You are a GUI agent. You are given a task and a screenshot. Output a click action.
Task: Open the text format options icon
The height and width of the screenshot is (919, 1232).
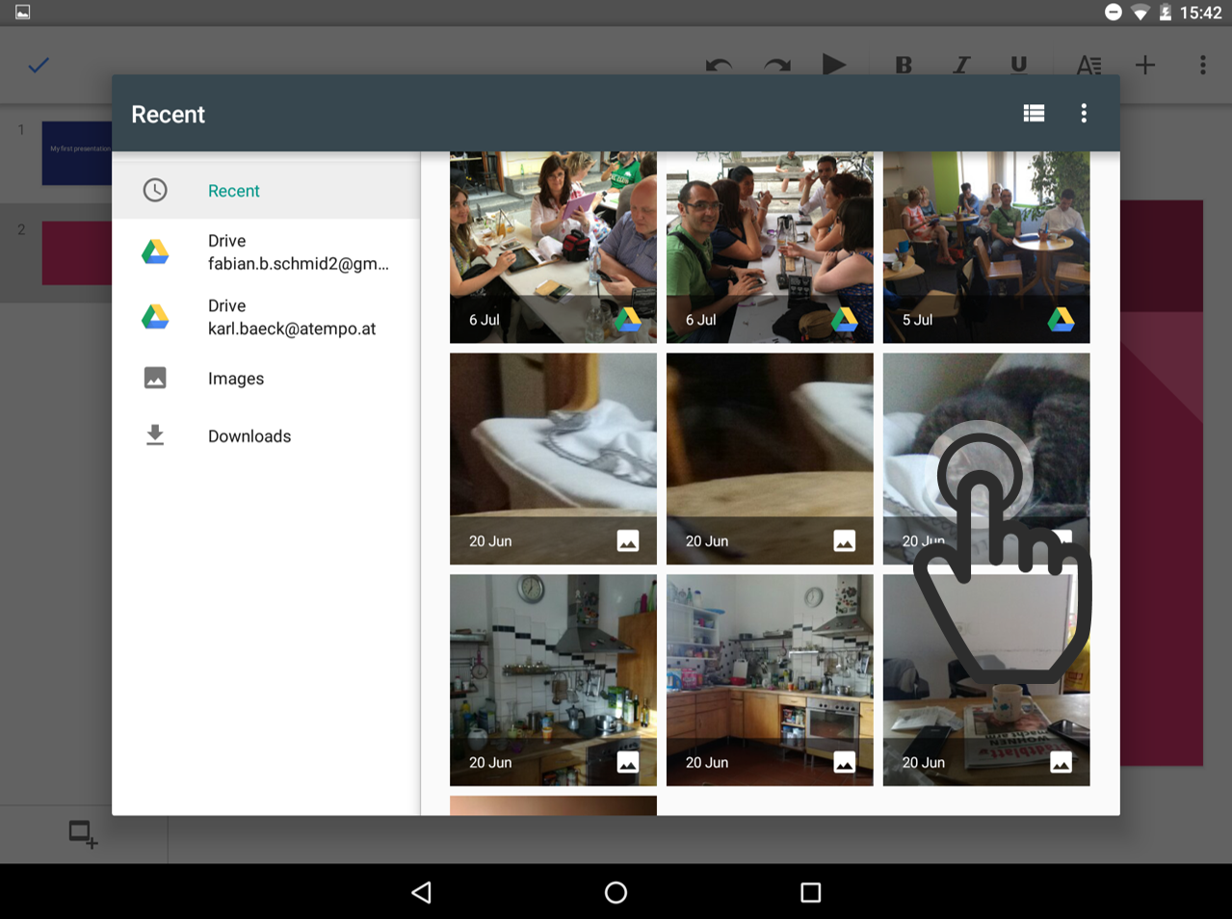(x=1088, y=65)
